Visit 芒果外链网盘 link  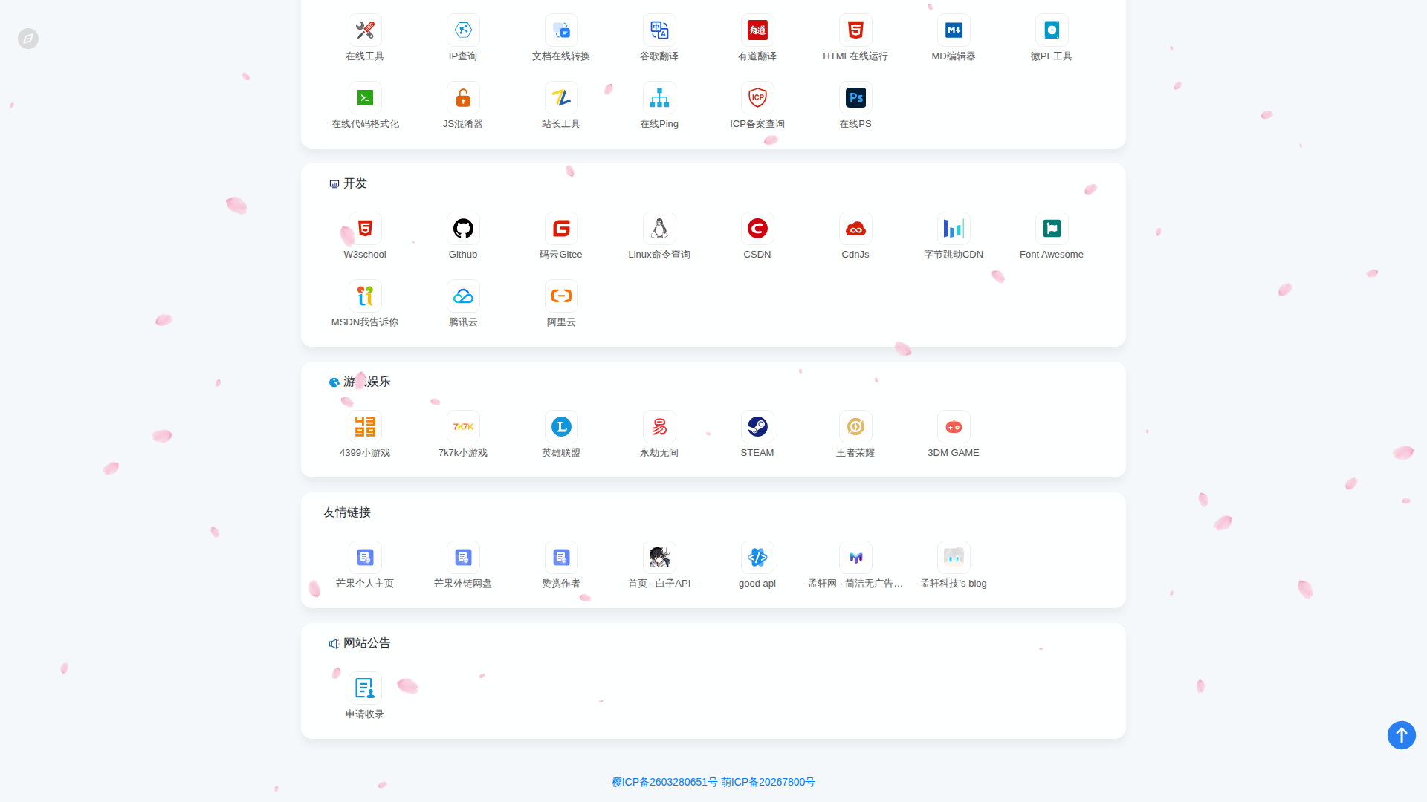click(463, 558)
